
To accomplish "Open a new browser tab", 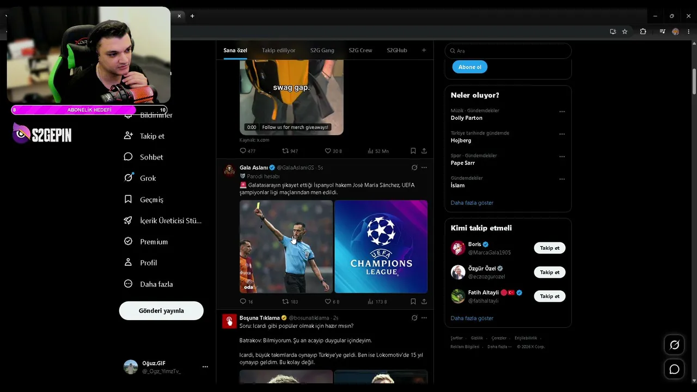I will click(x=192, y=16).
